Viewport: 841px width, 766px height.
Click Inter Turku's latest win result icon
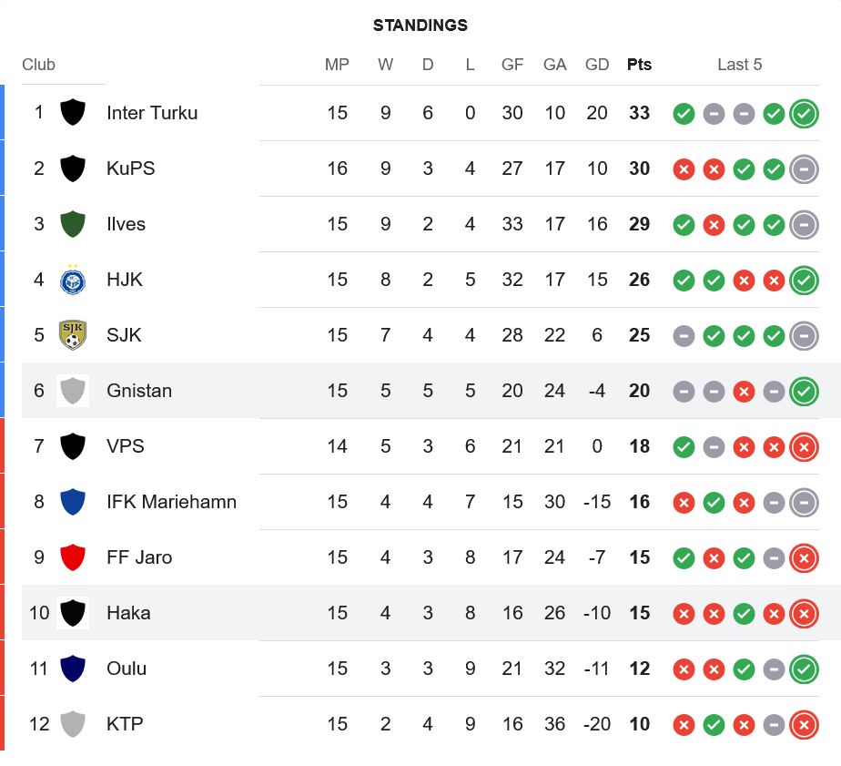pyautogui.click(x=804, y=114)
